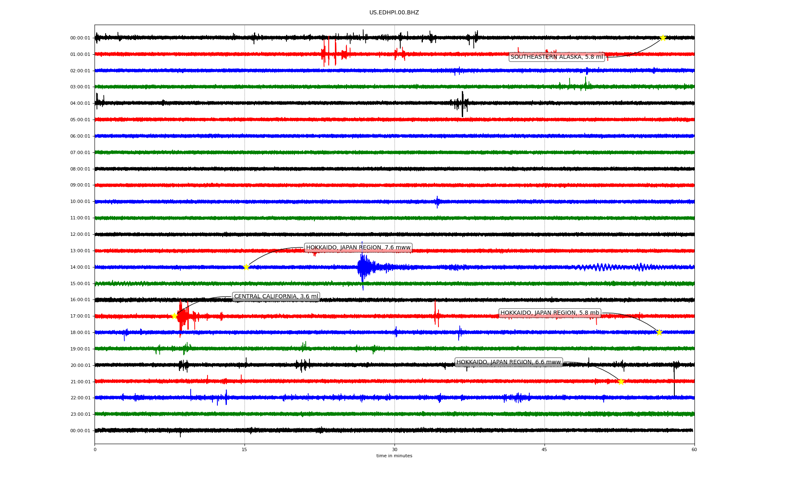
Task: Select the HOKKAIDO 7.6 mww annotation label
Action: 358,248
